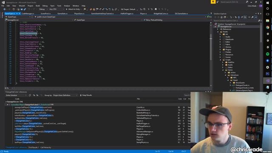Click the Chrome icon in the taskbar
272x153 pixels.
click(267, 27)
